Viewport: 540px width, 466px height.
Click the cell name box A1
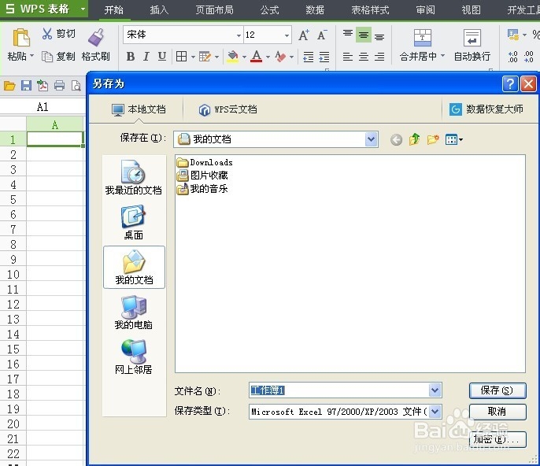tap(43, 107)
